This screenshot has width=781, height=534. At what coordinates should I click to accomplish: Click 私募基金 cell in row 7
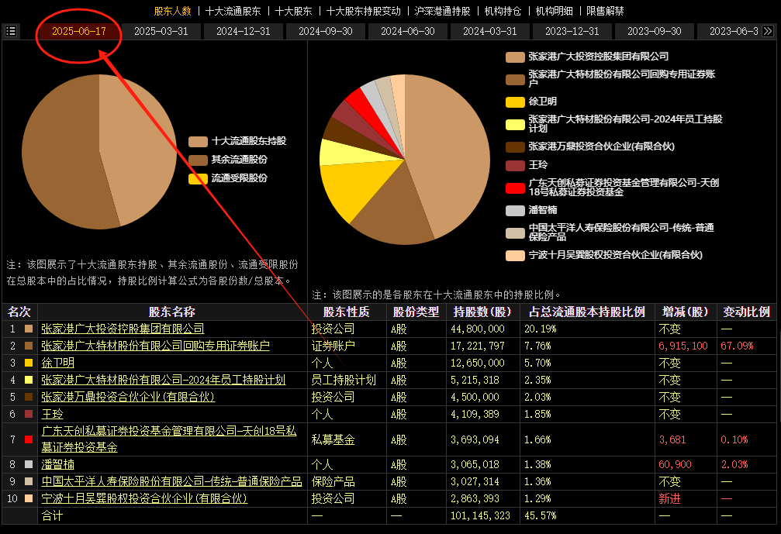[x=333, y=440]
